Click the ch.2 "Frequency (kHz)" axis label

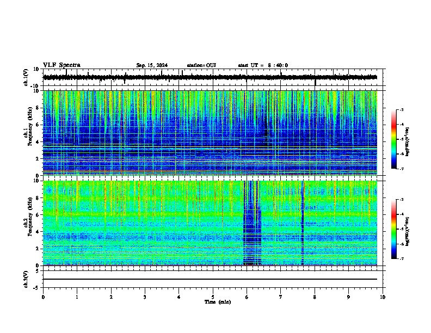click(30, 217)
